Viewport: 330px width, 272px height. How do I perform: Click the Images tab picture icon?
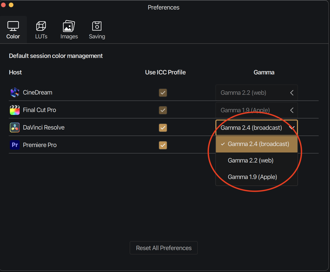(69, 26)
